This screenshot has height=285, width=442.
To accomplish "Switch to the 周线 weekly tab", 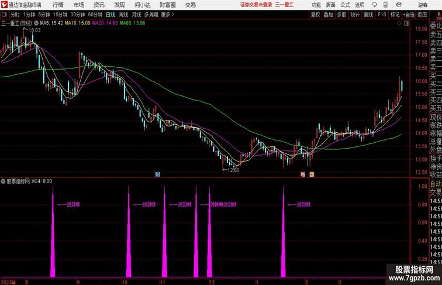I will point(123,15).
